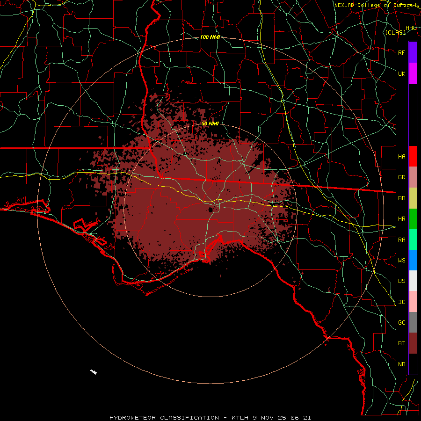This screenshot has height=421, width=421.
Task: Click the BD yellow legend color swatch
Action: click(413, 198)
